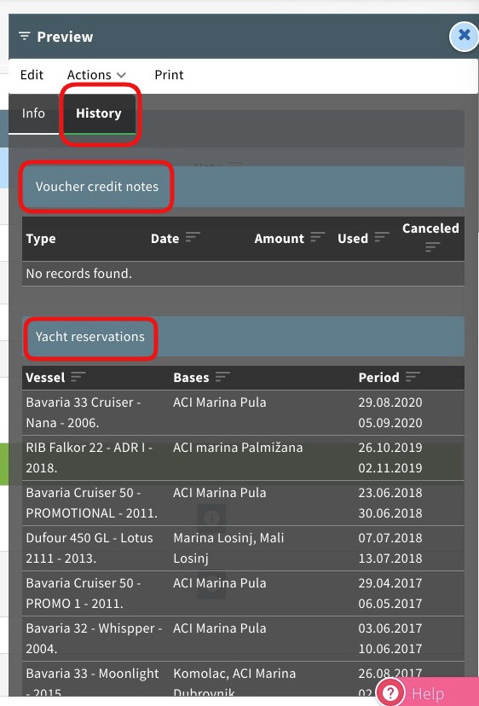Click the filter icon beside Preview title
Screen dimensions: 479x706
pos(25,36)
